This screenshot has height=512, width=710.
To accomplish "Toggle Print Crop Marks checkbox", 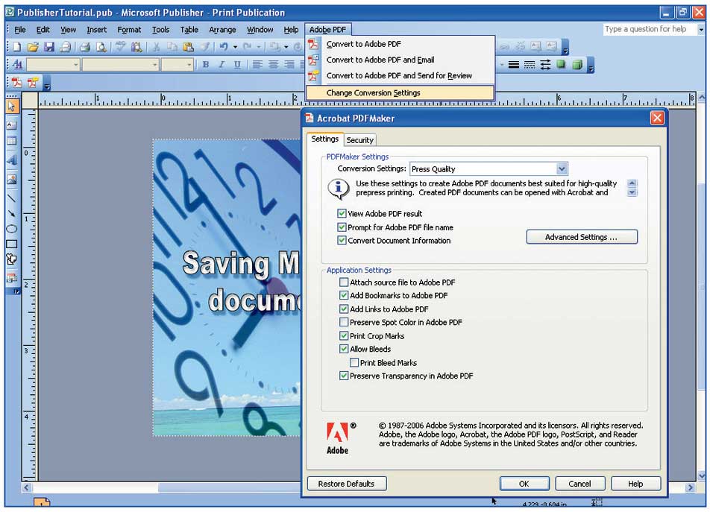I will click(x=344, y=335).
